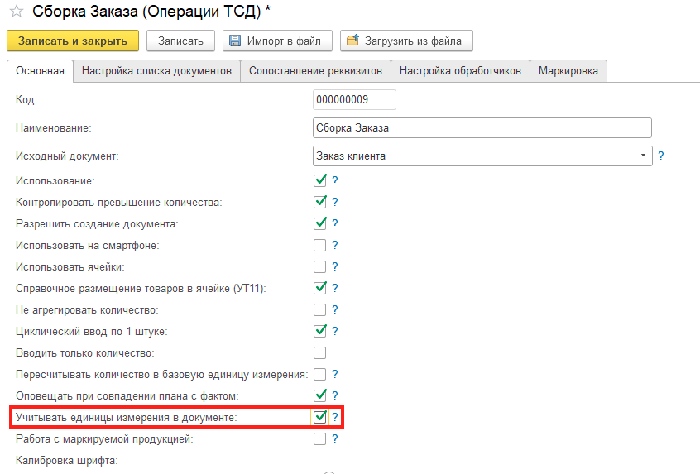Show help for Разрешить создание документа
The image size is (700, 474).
click(335, 223)
